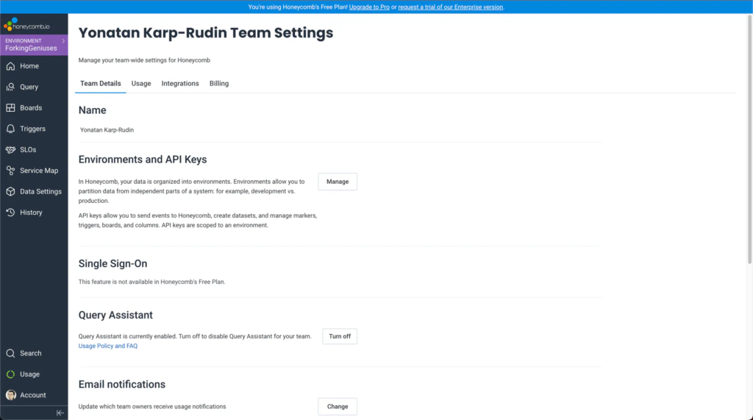Go to Boards using its icon

click(10, 108)
